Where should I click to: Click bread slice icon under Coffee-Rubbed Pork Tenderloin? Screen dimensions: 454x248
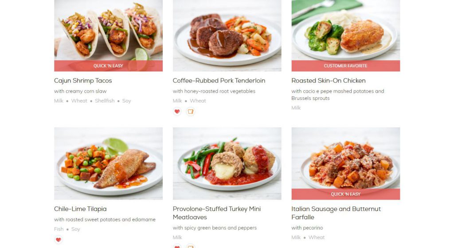(190, 111)
